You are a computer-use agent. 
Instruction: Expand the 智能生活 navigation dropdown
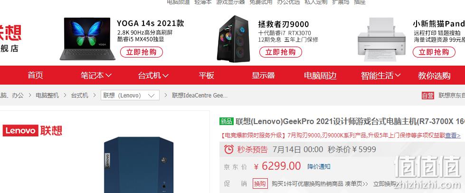(x=381, y=76)
